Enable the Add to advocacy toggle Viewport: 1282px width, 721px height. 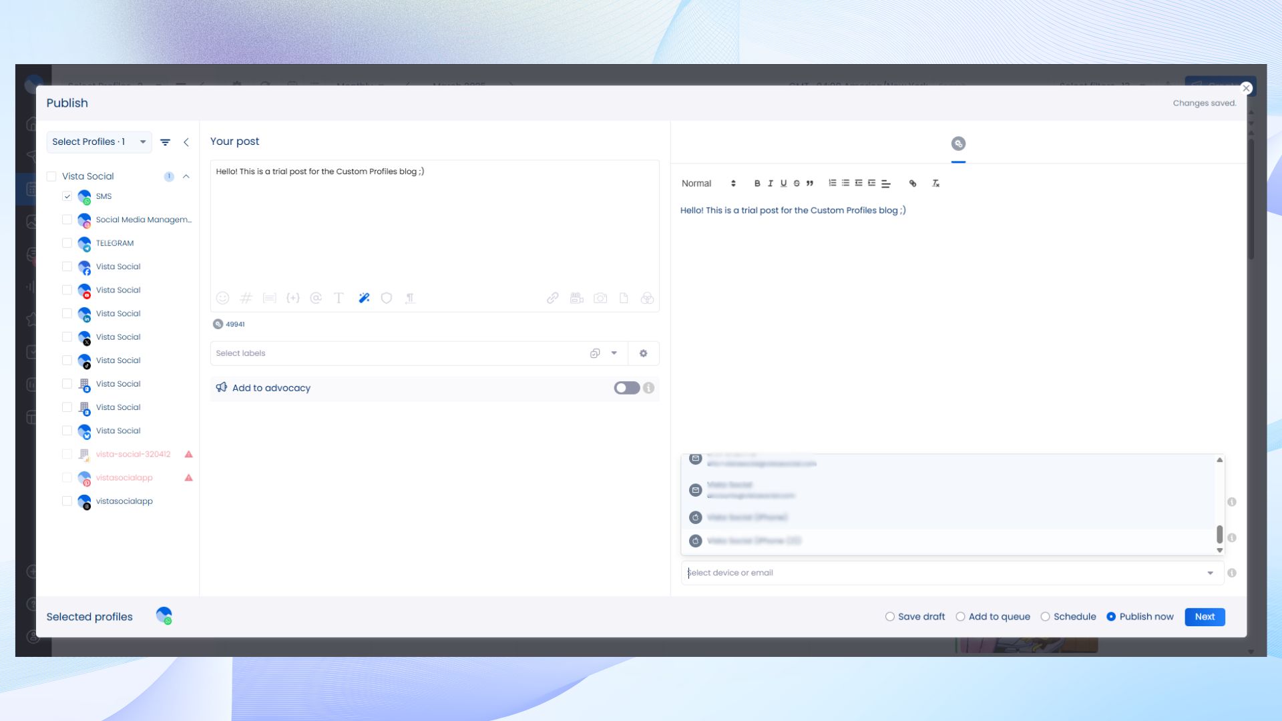point(626,388)
